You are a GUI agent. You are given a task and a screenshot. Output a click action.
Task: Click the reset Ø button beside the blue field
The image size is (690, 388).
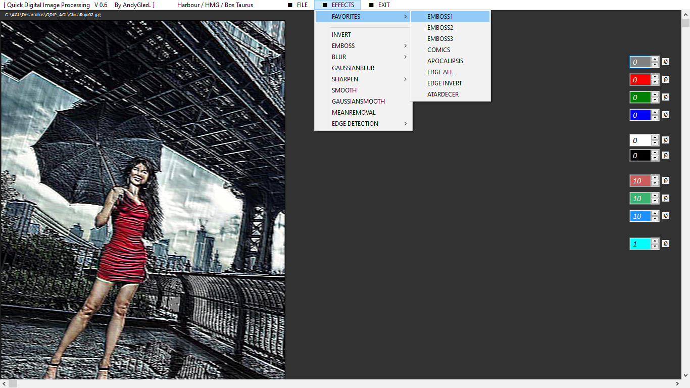pyautogui.click(x=666, y=115)
